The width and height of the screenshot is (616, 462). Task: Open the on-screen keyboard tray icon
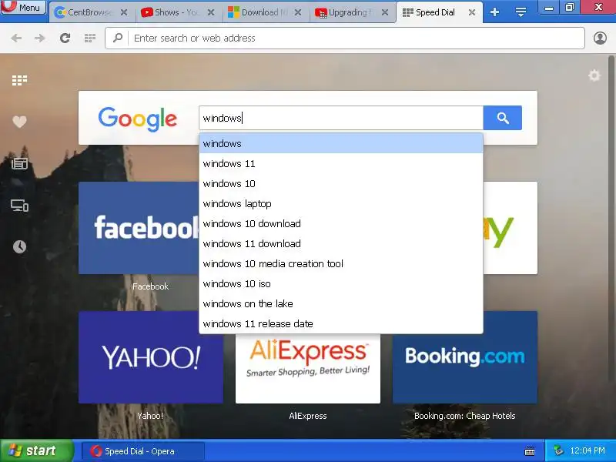[530, 451]
